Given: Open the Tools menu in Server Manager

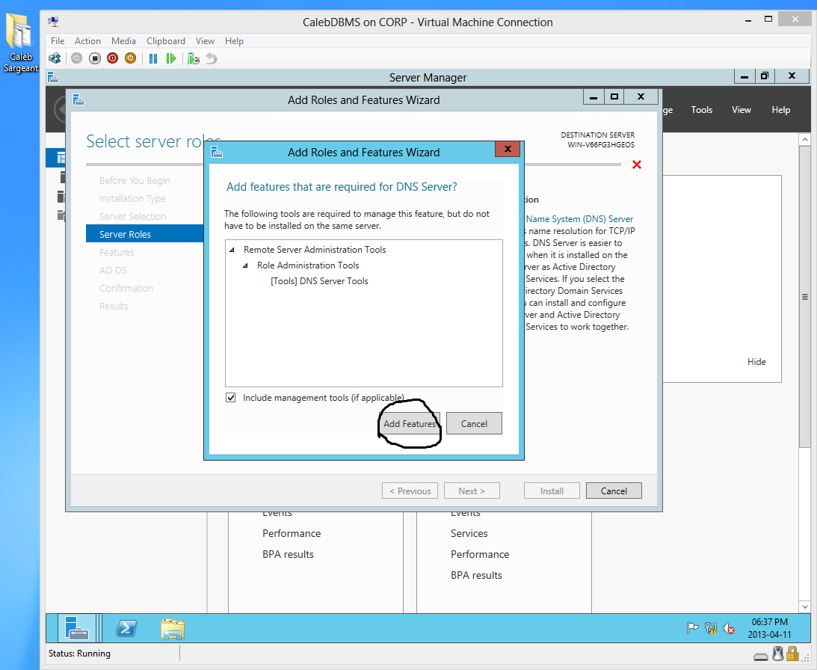Looking at the screenshot, I should pos(701,109).
